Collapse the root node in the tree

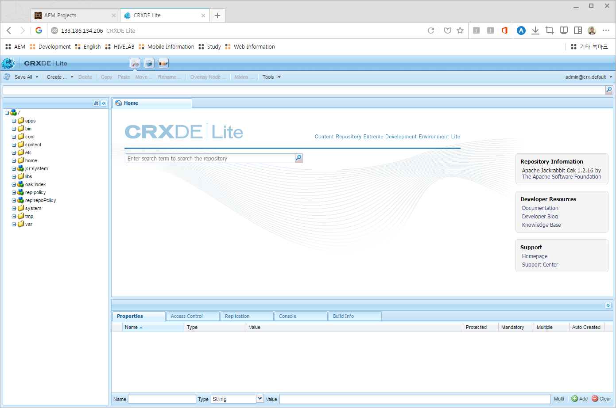click(x=7, y=113)
